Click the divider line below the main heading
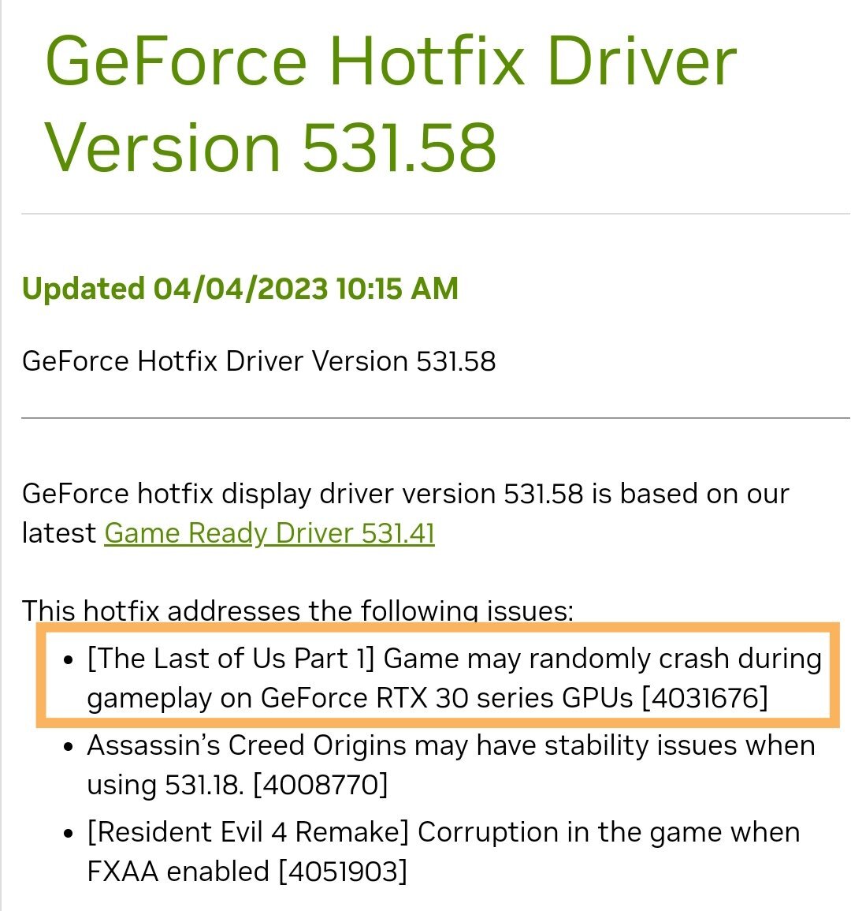 pos(436,214)
